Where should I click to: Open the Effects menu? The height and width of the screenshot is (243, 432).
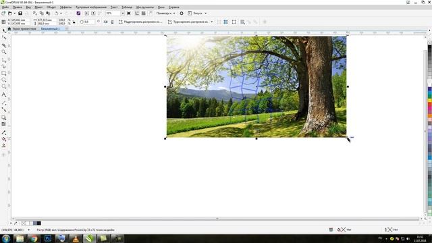tap(65, 7)
